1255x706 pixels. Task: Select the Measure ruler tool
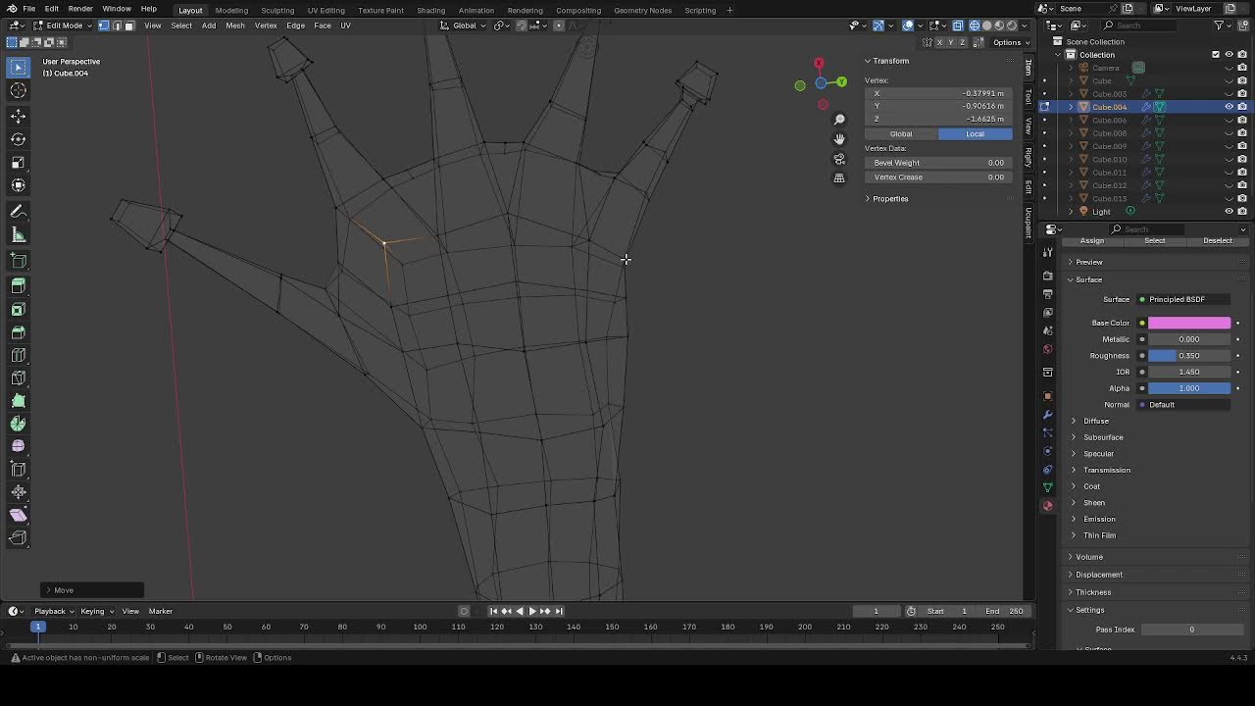click(18, 235)
